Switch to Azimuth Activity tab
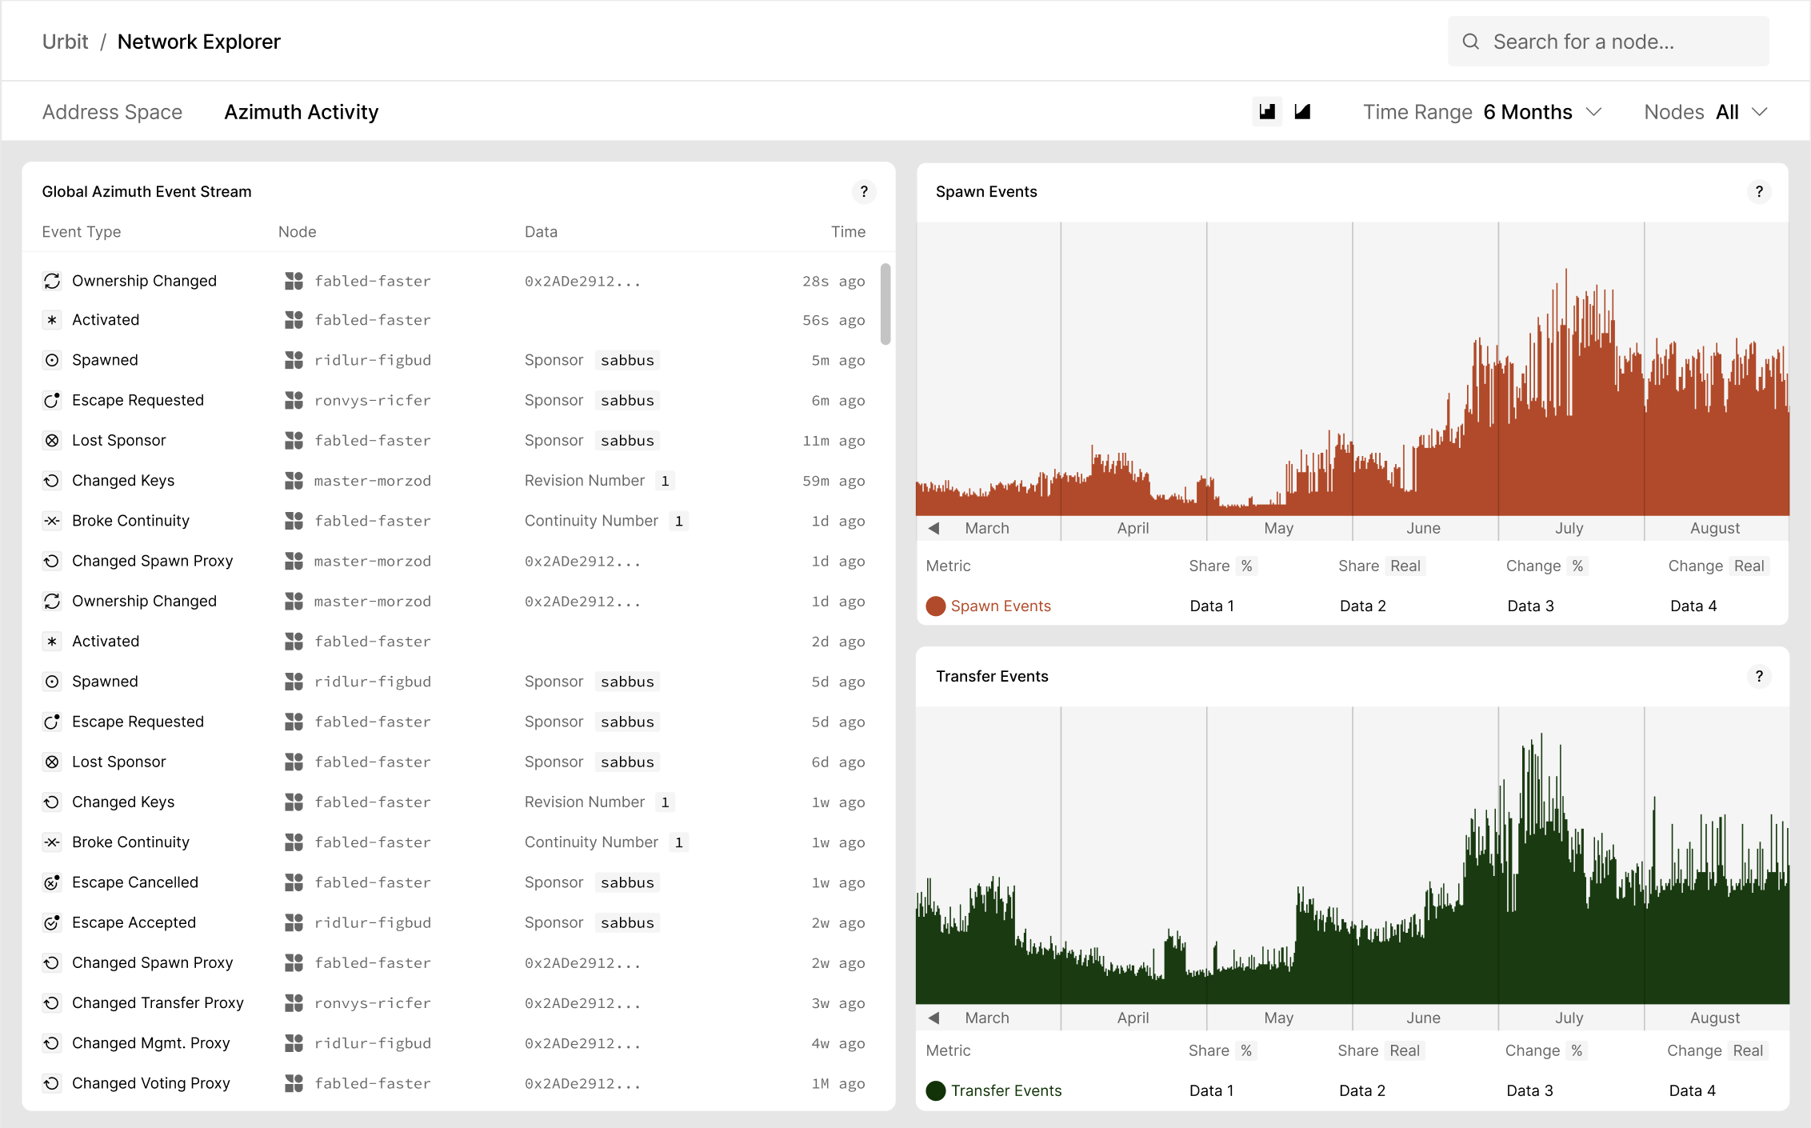 coord(302,112)
